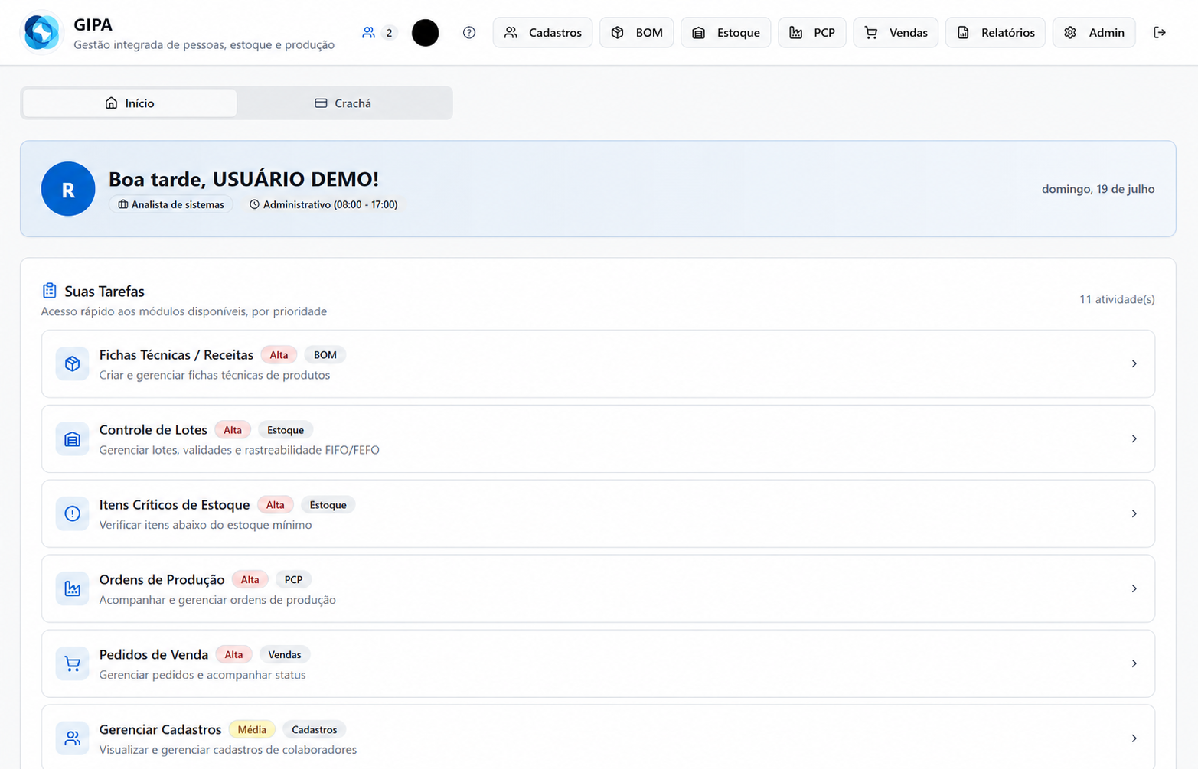The width and height of the screenshot is (1198, 769).
Task: Click the black round profile avatar
Action: click(x=425, y=32)
